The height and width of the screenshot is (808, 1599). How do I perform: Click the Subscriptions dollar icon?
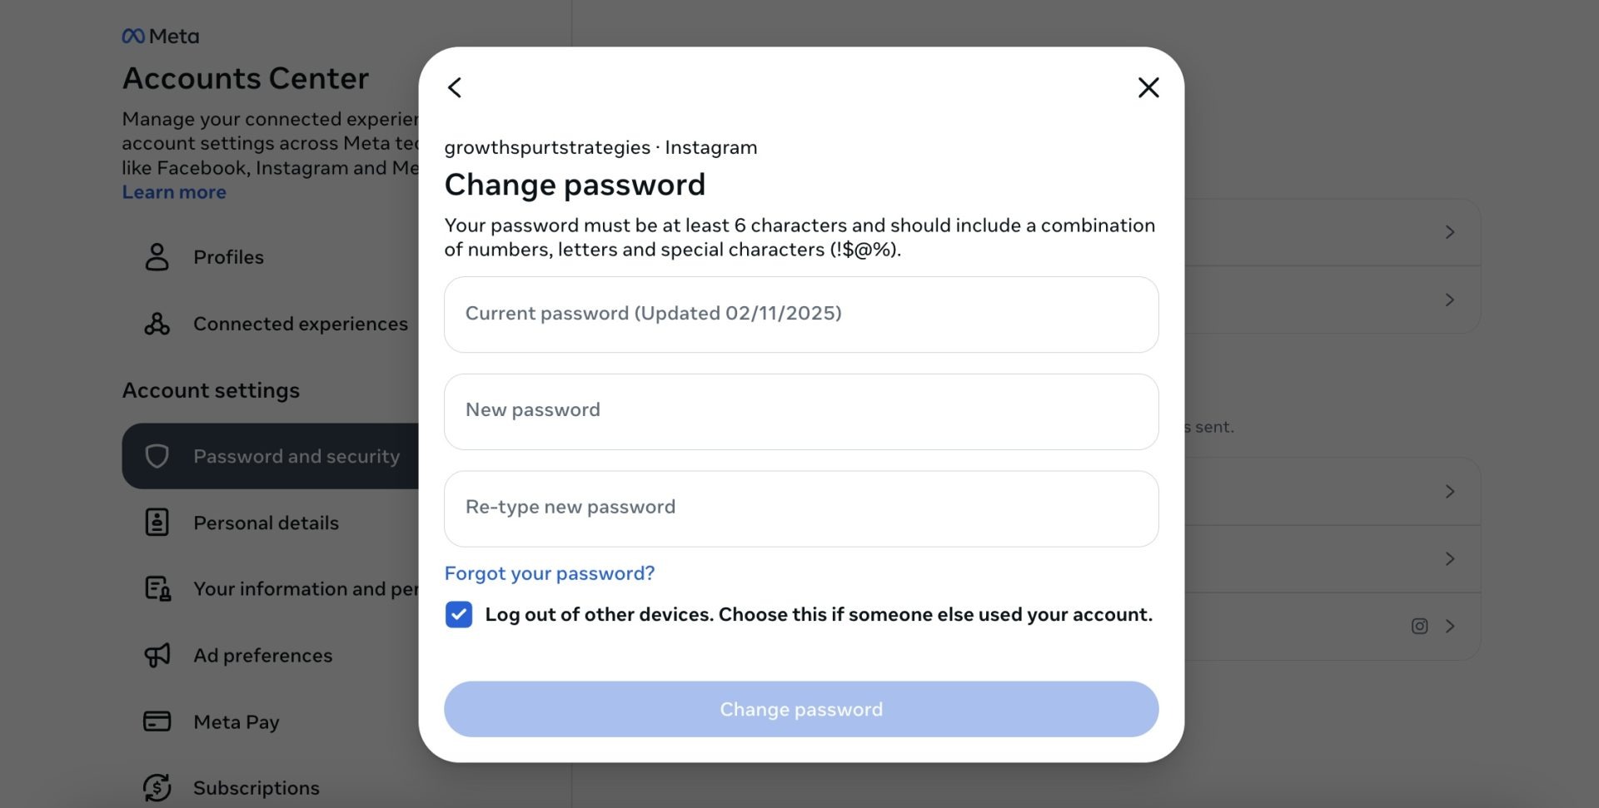[157, 787]
